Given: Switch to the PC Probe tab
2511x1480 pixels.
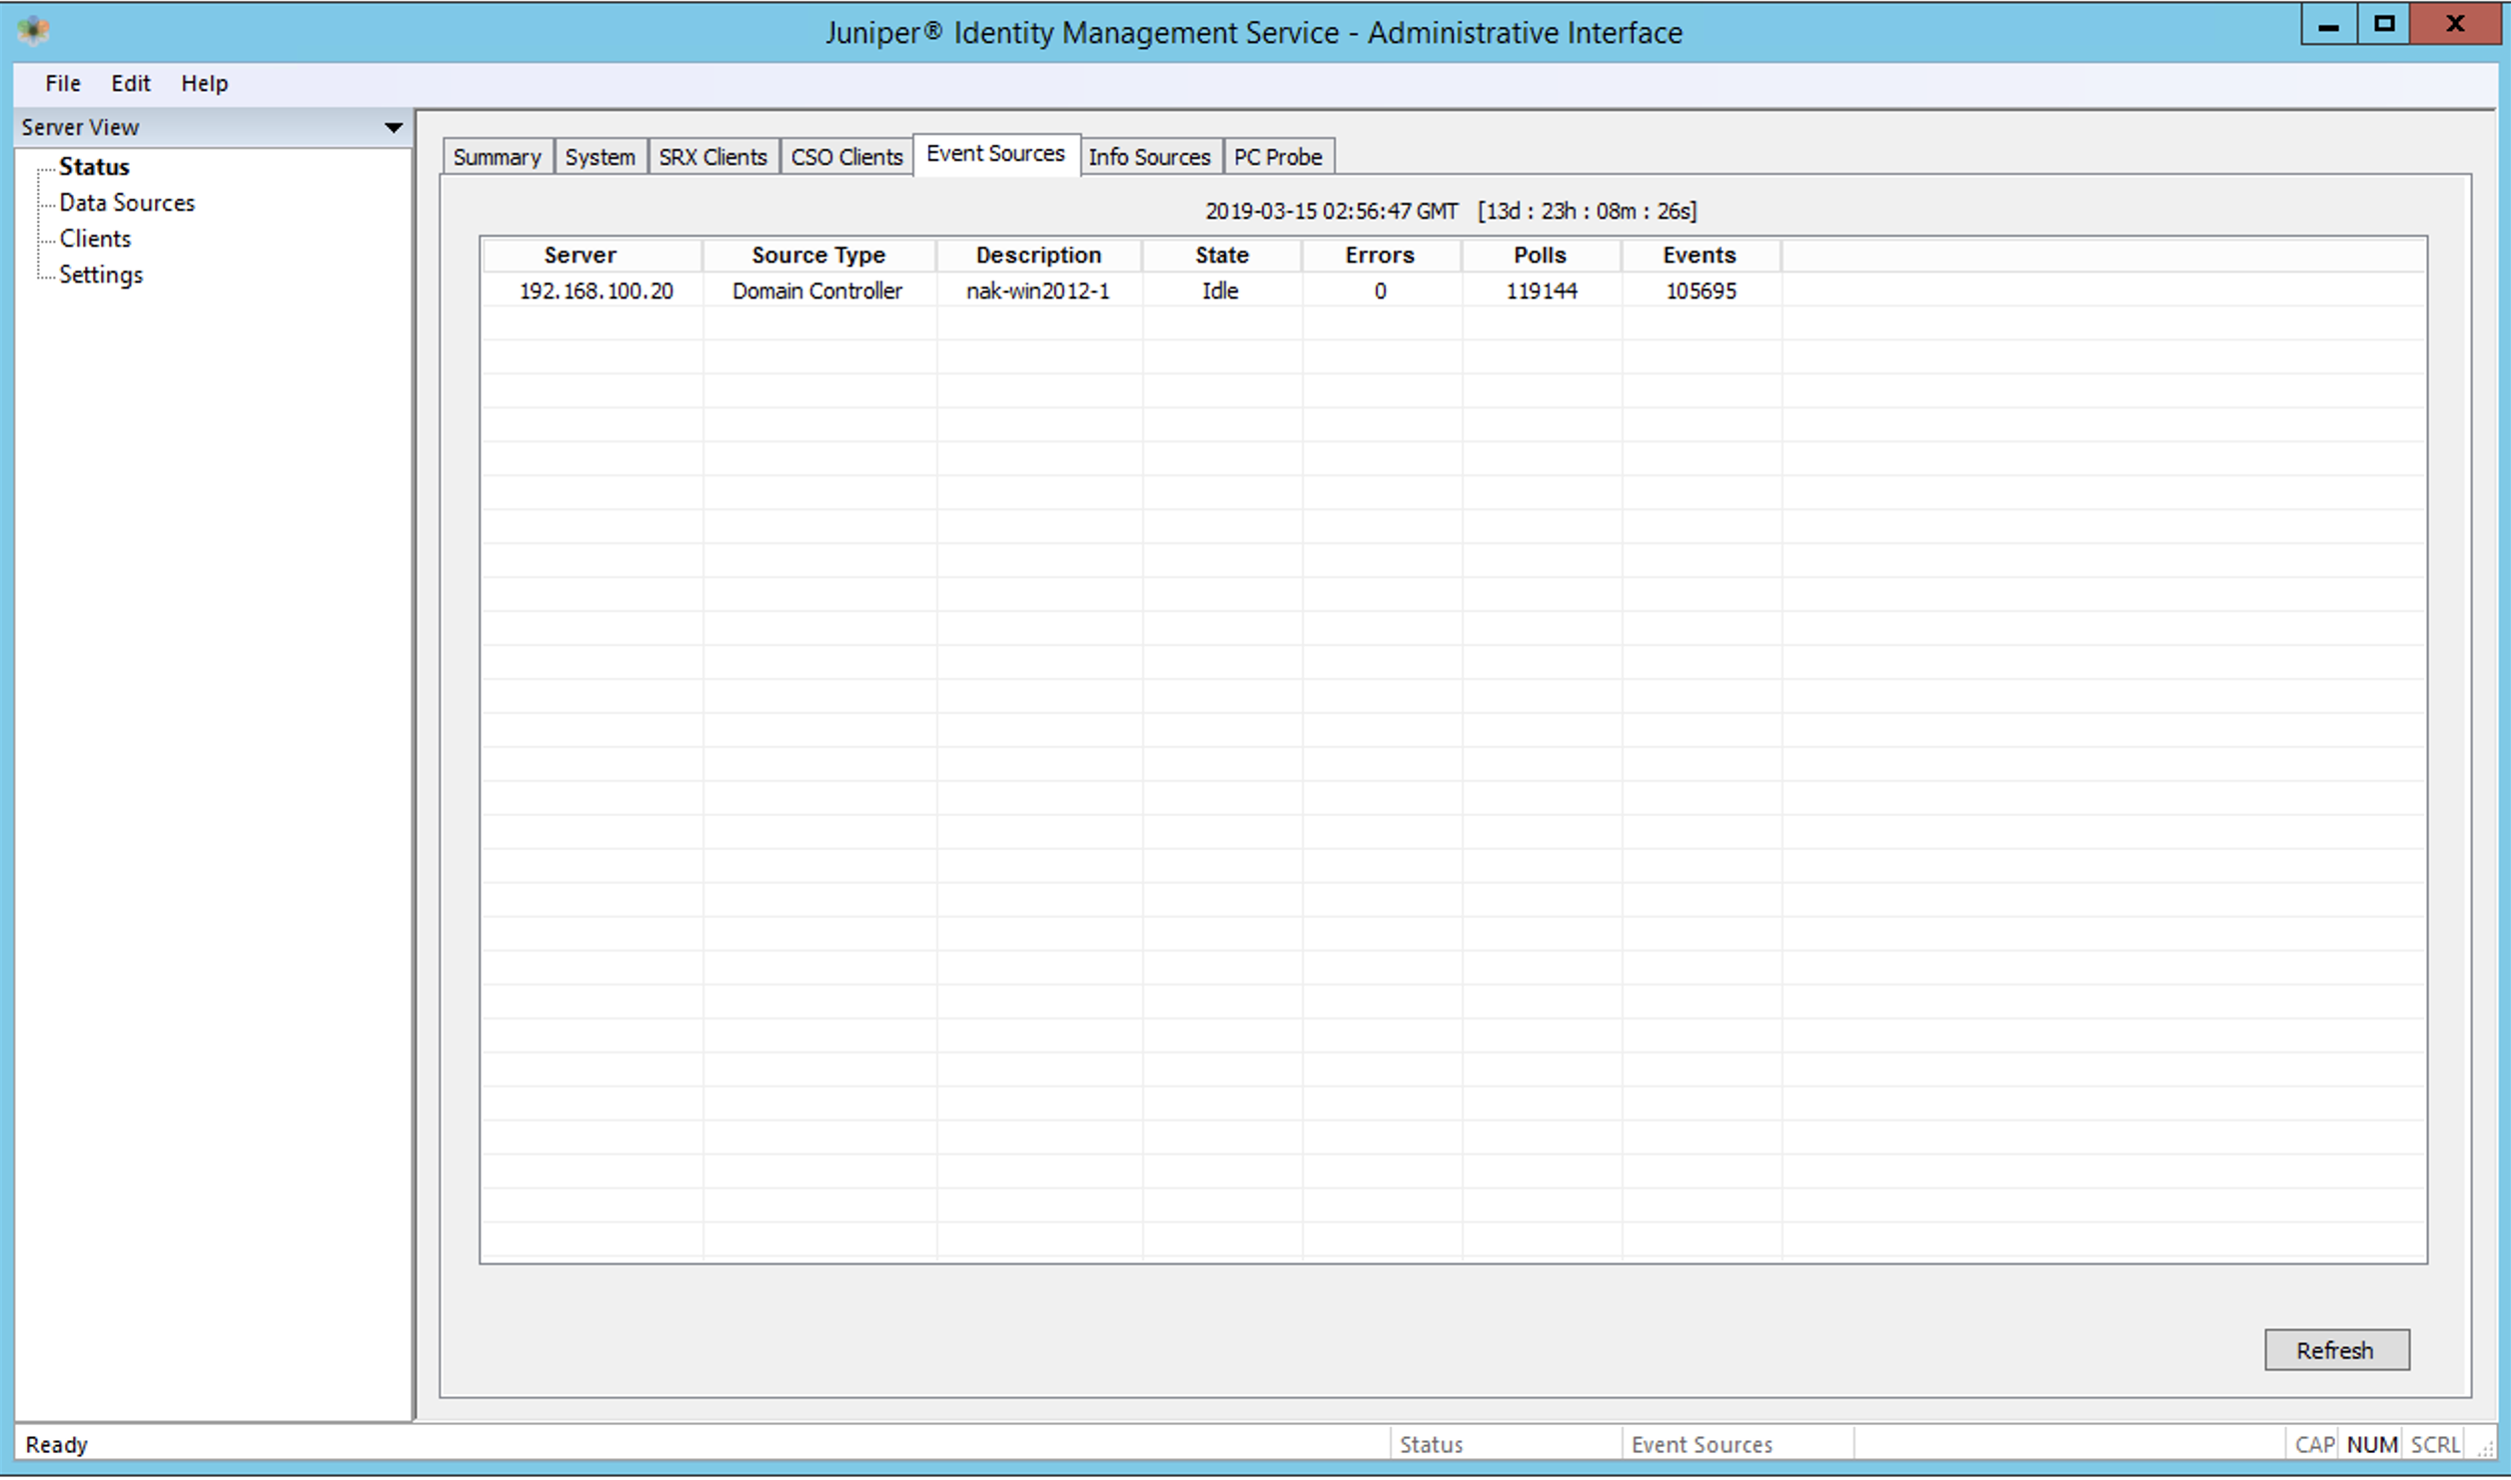Looking at the screenshot, I should click(x=1278, y=157).
